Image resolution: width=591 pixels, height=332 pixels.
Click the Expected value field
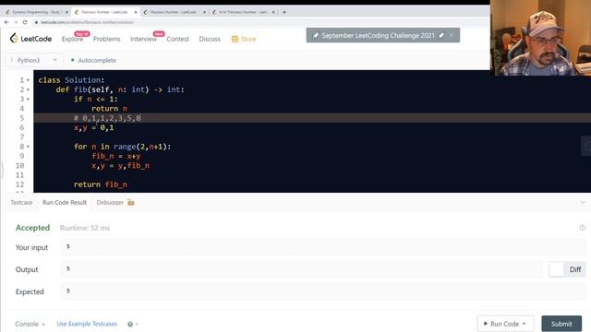pyautogui.click(x=323, y=291)
